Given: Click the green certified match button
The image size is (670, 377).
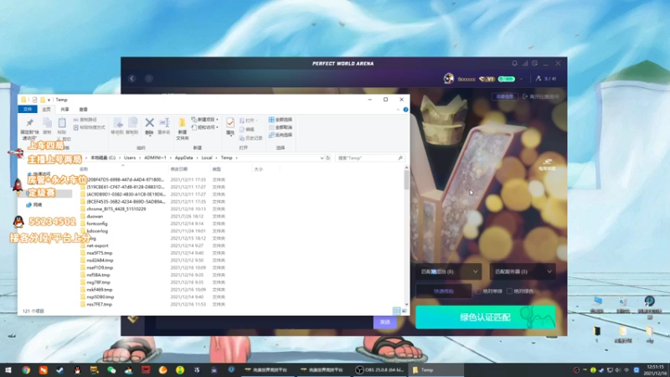Looking at the screenshot, I should coord(486,318).
